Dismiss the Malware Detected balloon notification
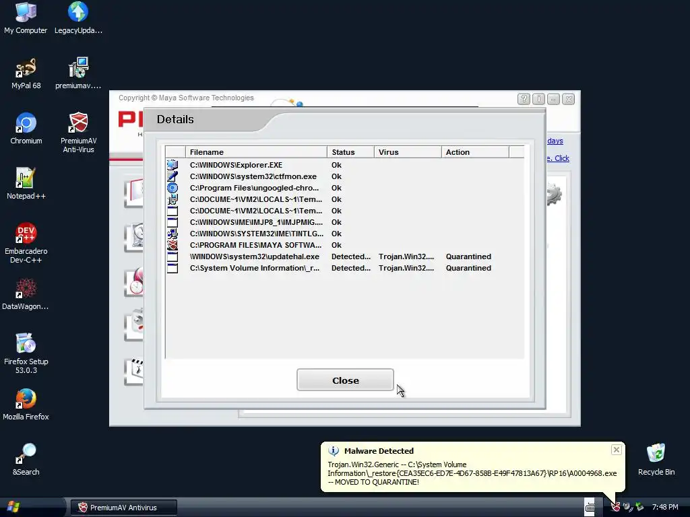This screenshot has width=690, height=517. tap(616, 450)
